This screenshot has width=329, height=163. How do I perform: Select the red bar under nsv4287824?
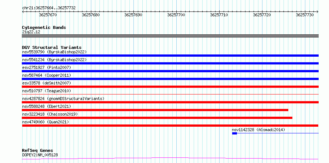(170, 102)
